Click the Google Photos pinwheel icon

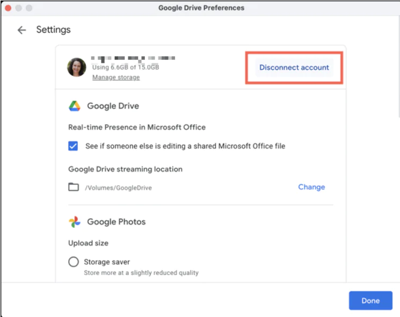75,222
